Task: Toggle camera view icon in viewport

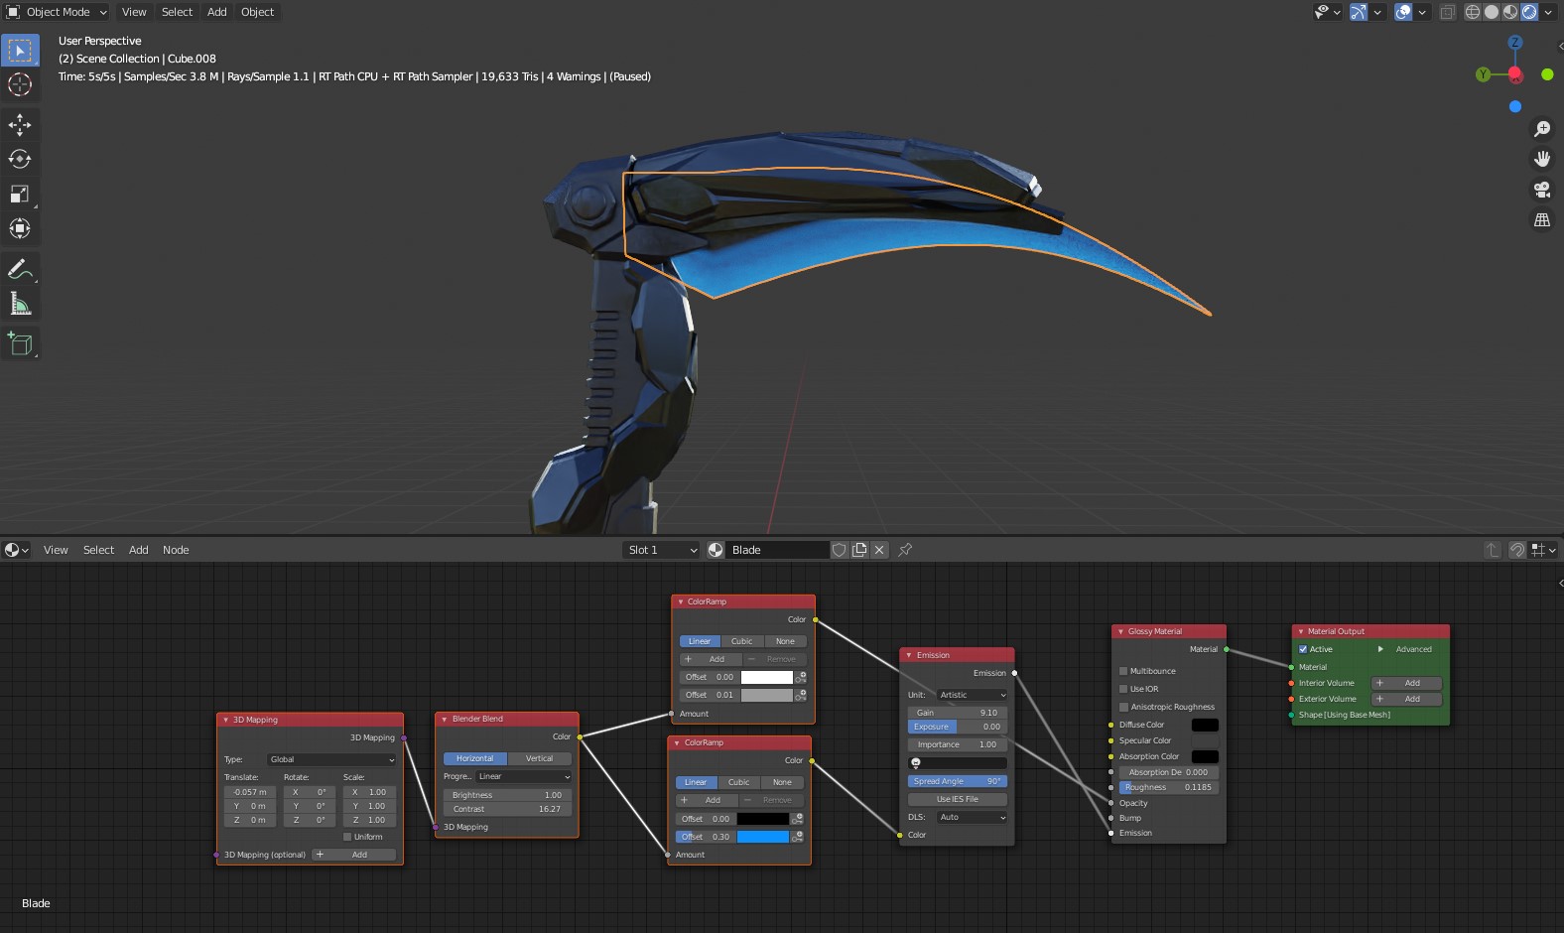Action: coord(1542,190)
